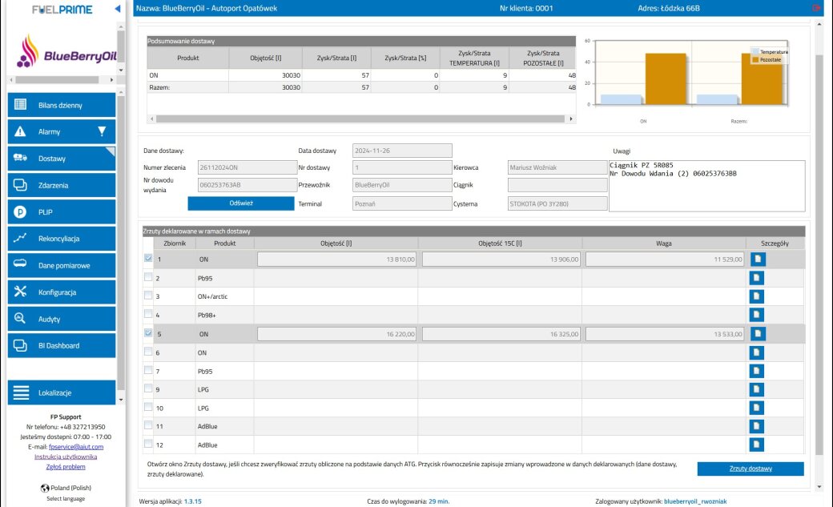This screenshot has width=833, height=507.
Task: Click the Audyty magnifier icon
Action: pos(20,318)
